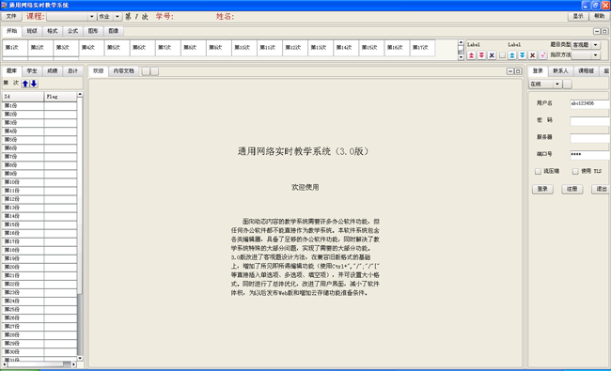Enable the 使用 TLS checkbox
The image size is (611, 371).
(575, 171)
